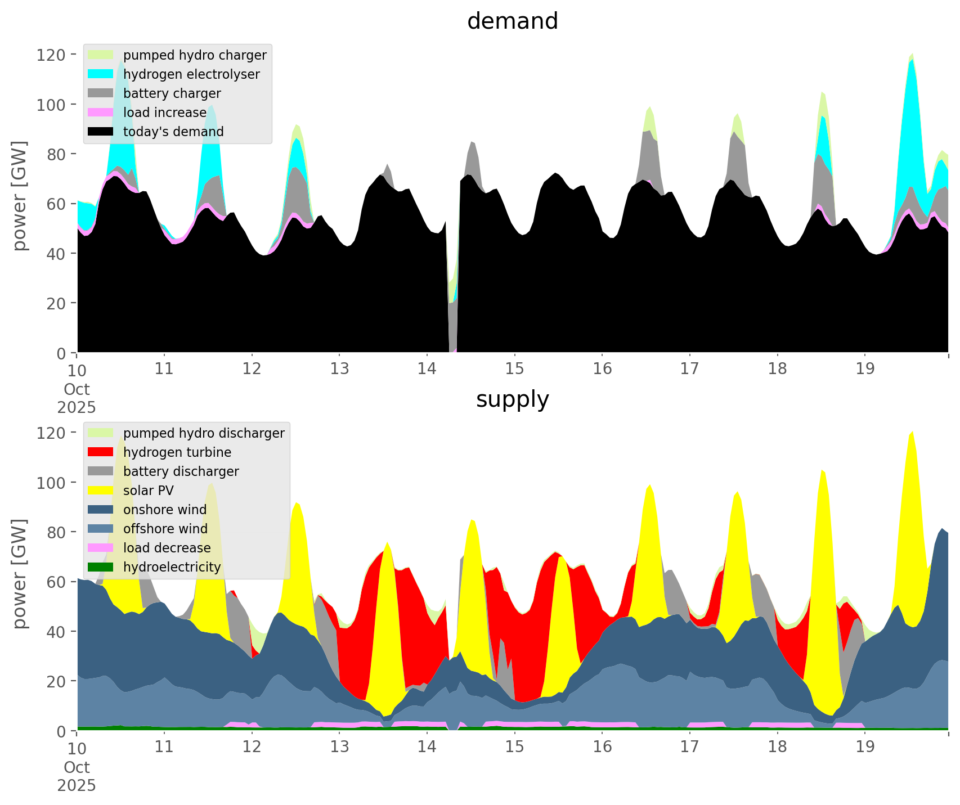960x805 pixels.
Task: Click the cyan hydrogen electrolyser legend swatch
Action: point(100,74)
